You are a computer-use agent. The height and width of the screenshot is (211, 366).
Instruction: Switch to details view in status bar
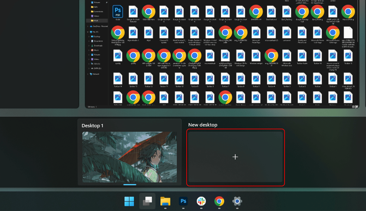pyautogui.click(x=353, y=107)
